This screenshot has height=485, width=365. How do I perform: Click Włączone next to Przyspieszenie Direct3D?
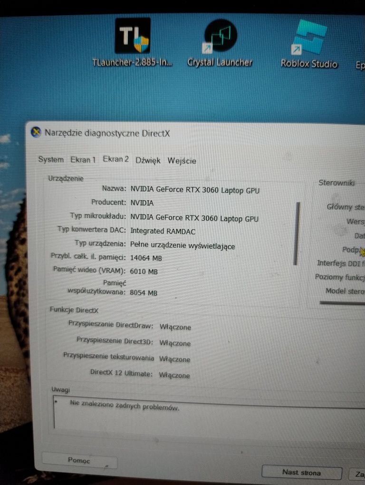pyautogui.click(x=175, y=343)
